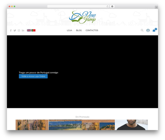165x140 pixels.
Task: Minimize the browser with yellow button
Action: click(x=12, y=7)
